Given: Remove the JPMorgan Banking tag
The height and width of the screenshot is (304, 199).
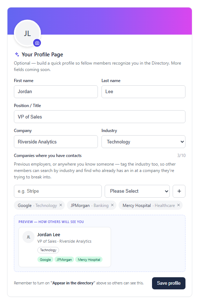Looking at the screenshot, I should [112, 205].
